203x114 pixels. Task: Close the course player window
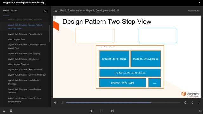[200, 3]
